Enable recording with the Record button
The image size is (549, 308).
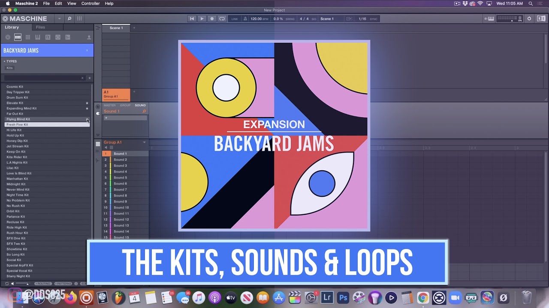coord(212,19)
